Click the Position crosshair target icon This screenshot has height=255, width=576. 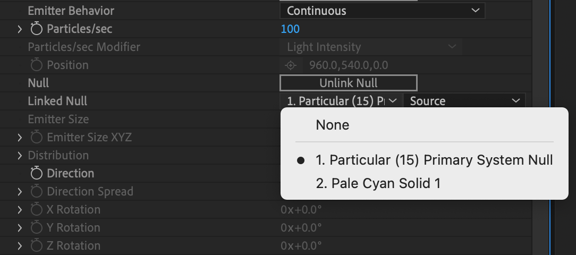coord(291,65)
